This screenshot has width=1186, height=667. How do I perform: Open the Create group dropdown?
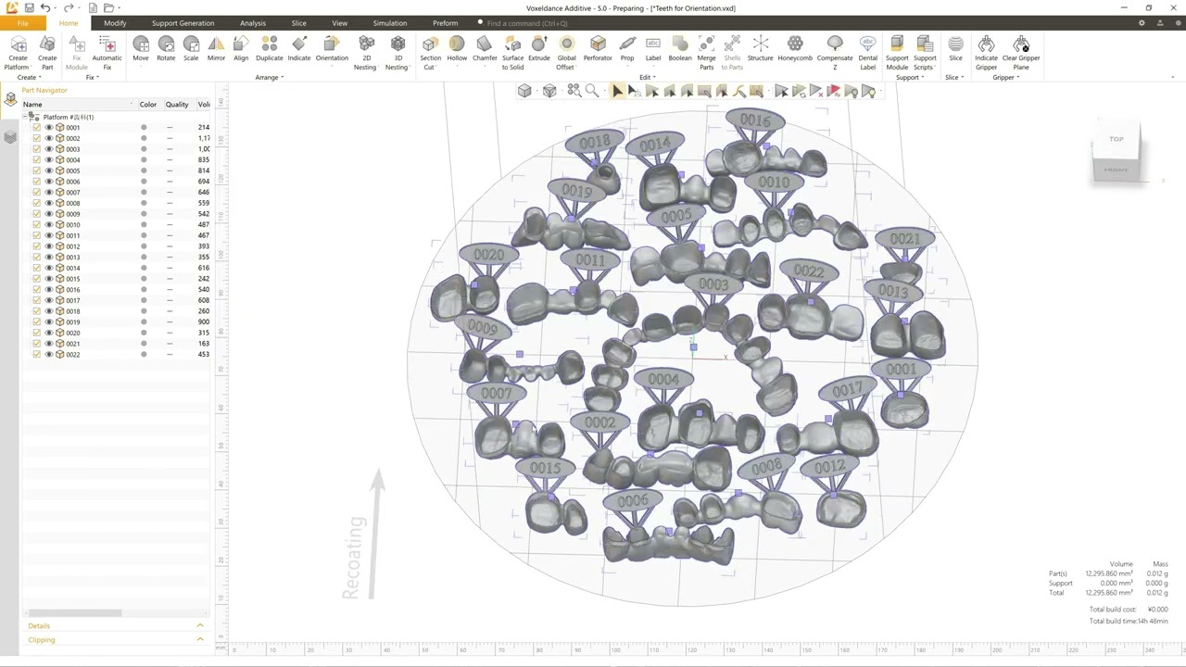[28, 78]
